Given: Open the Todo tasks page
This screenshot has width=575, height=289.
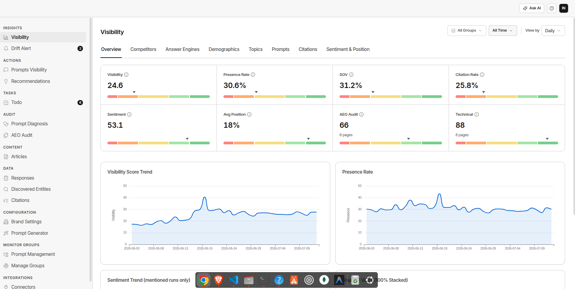Looking at the screenshot, I should click(43, 102).
